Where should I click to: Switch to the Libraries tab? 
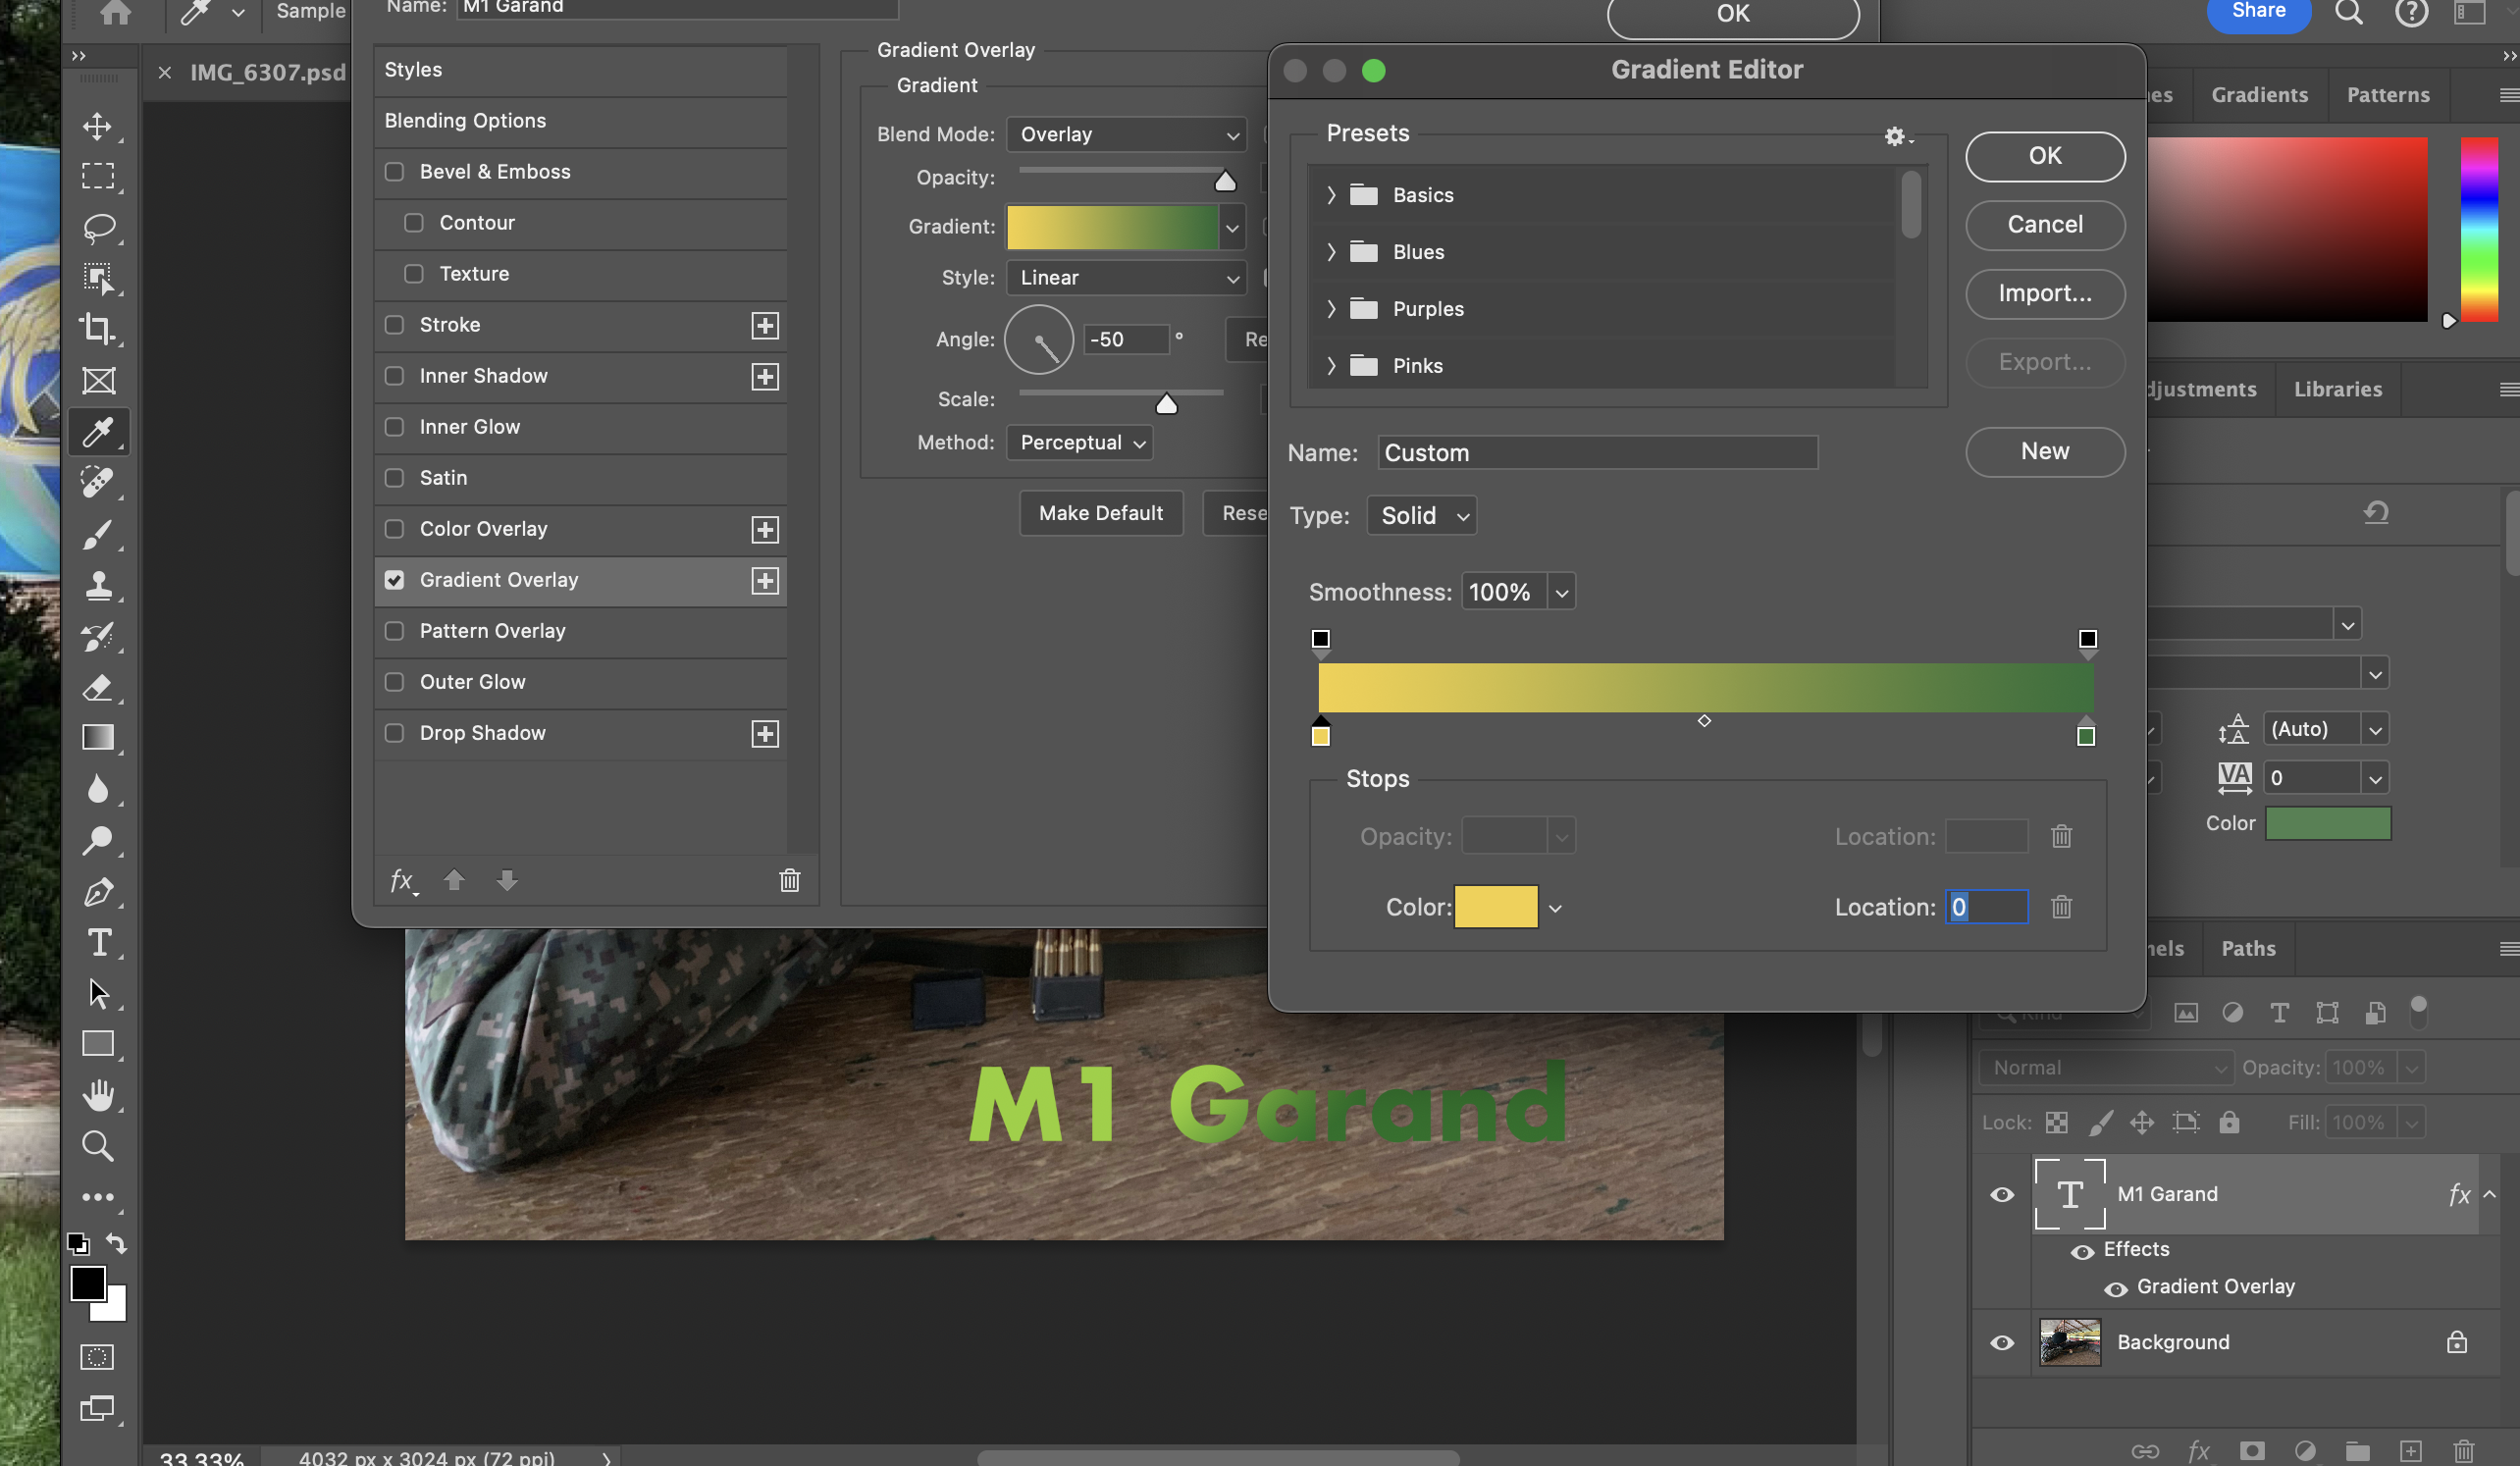tap(2337, 389)
